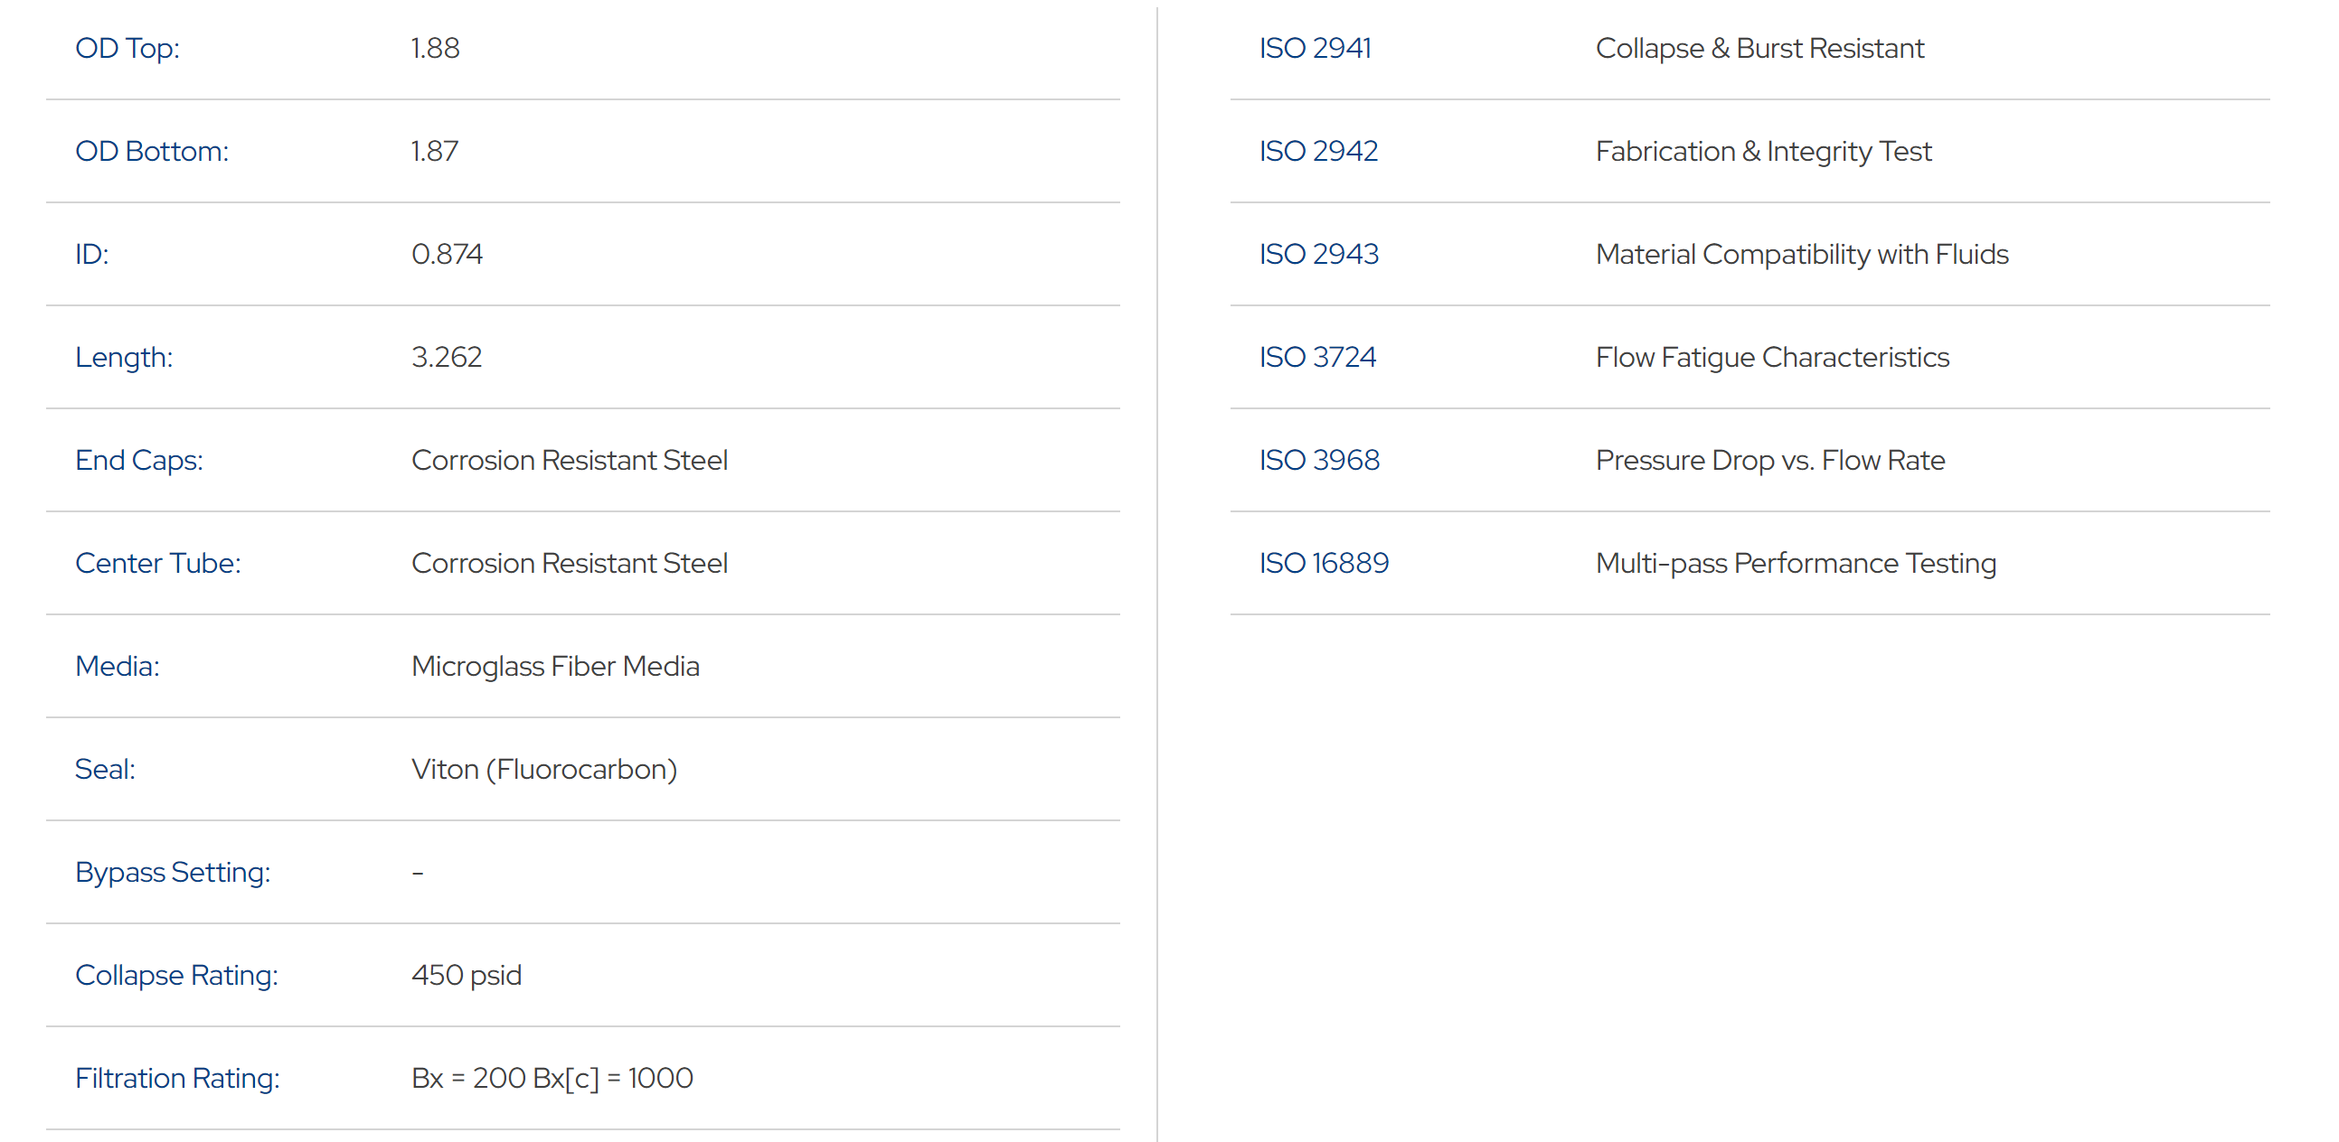Click the Bypass Setting label
The height and width of the screenshot is (1142, 2339).
pos(173,872)
